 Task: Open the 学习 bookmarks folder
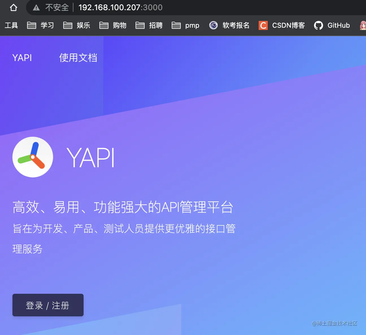pos(40,25)
